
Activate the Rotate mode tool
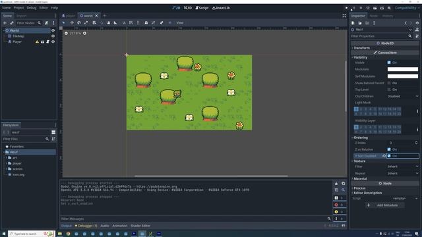click(79, 23)
